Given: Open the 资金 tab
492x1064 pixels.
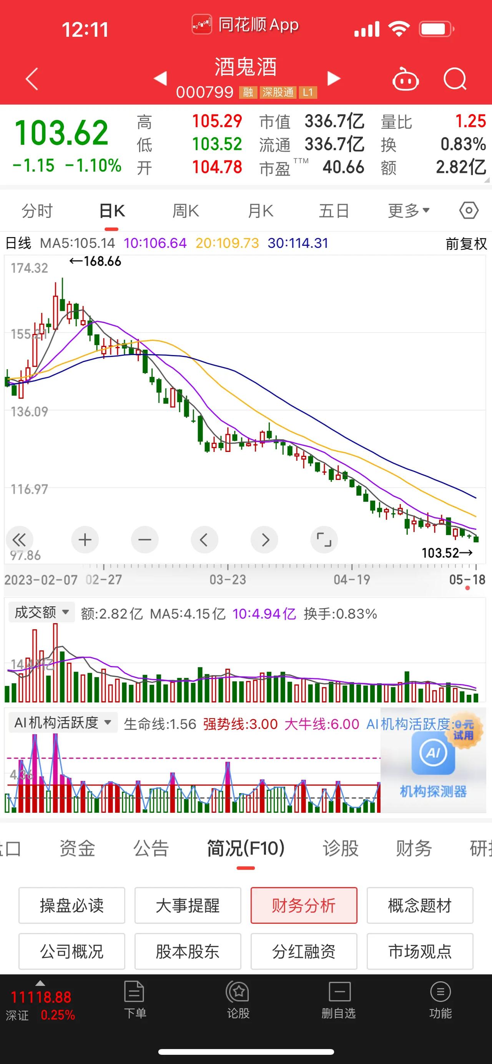Looking at the screenshot, I should pos(77,848).
